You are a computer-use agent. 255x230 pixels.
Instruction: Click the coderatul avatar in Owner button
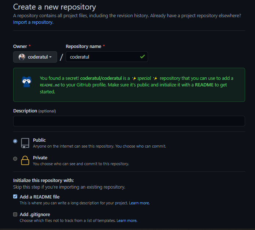(22, 57)
